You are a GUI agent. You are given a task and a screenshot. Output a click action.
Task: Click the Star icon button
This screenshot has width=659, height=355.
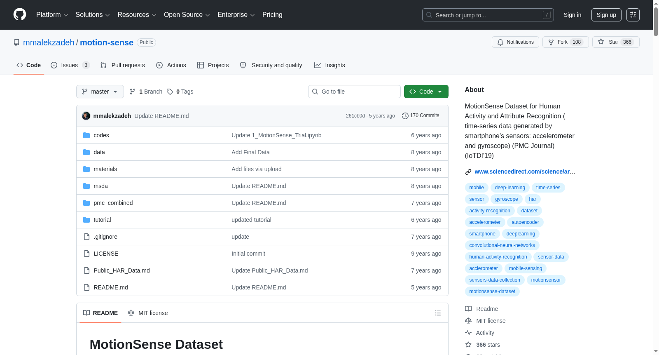pyautogui.click(x=616, y=42)
